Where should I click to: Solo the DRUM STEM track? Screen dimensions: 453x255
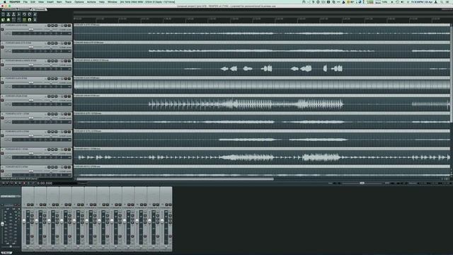coord(69,96)
